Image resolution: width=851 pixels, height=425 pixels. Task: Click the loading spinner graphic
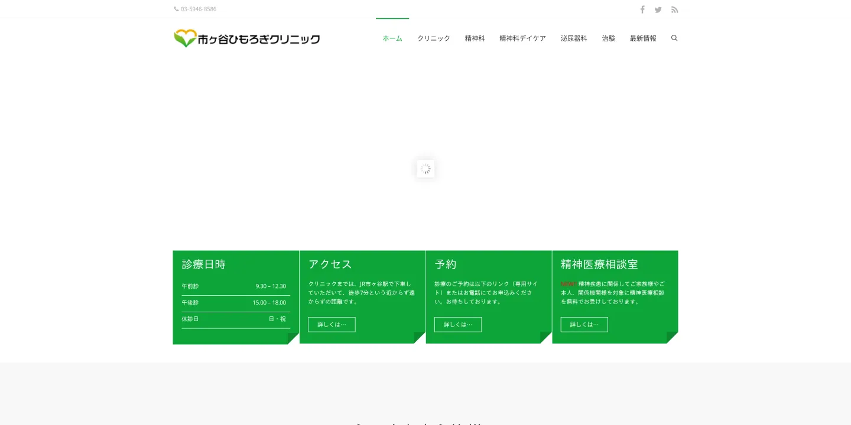click(425, 169)
